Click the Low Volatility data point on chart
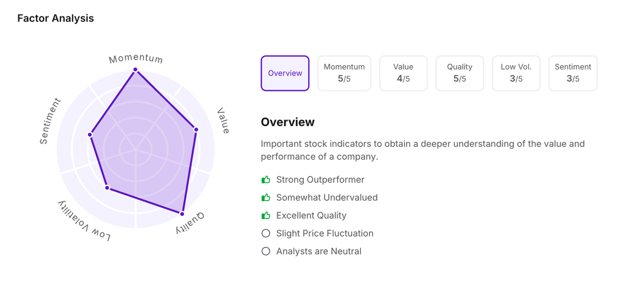 pos(108,188)
